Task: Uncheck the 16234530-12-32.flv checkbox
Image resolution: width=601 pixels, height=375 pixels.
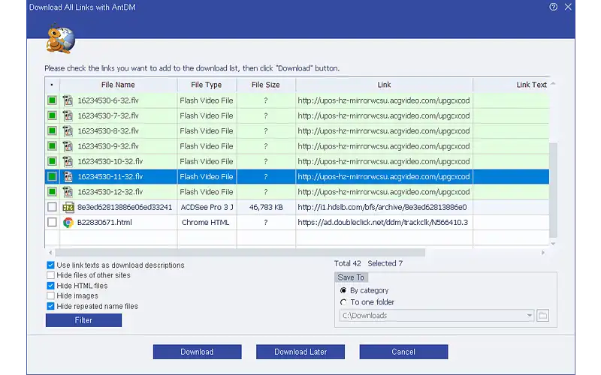Action: [x=52, y=192]
